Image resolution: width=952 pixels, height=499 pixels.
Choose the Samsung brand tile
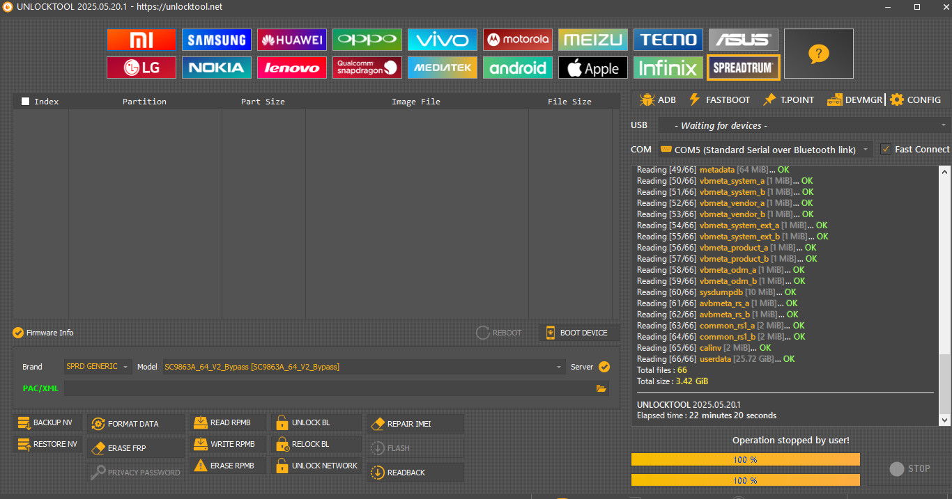pos(216,40)
